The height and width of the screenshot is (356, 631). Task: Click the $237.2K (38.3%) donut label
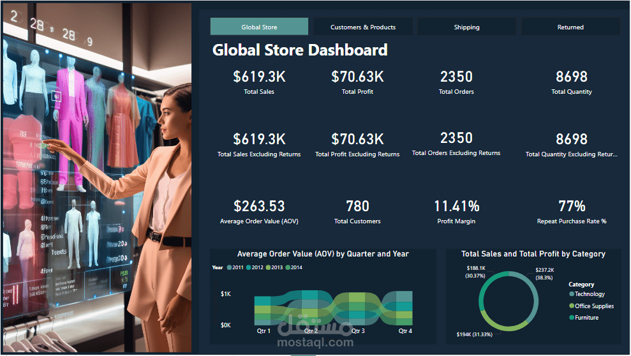click(x=544, y=274)
